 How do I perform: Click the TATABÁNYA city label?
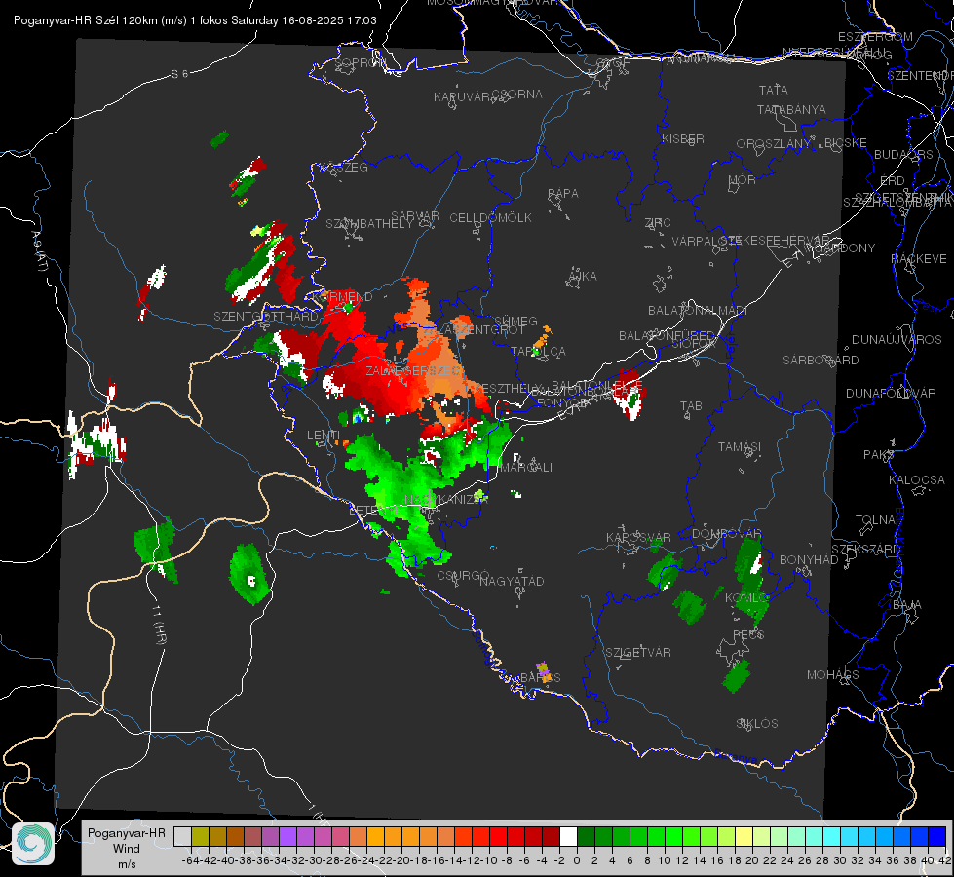tap(791, 109)
